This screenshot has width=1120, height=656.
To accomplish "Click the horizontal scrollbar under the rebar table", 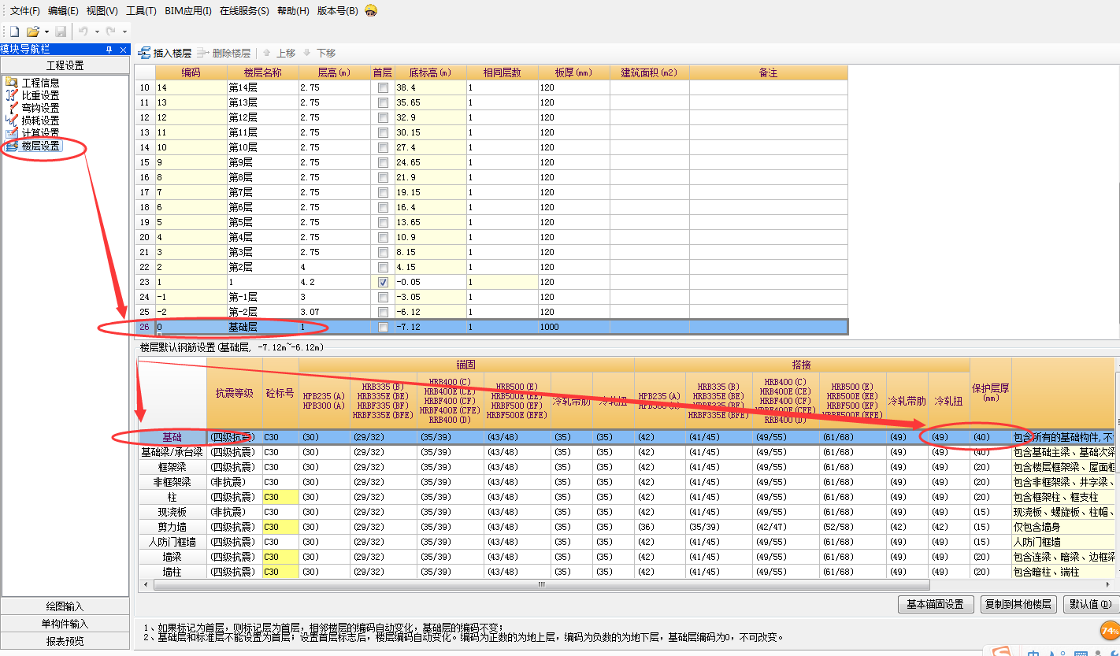I will [541, 585].
